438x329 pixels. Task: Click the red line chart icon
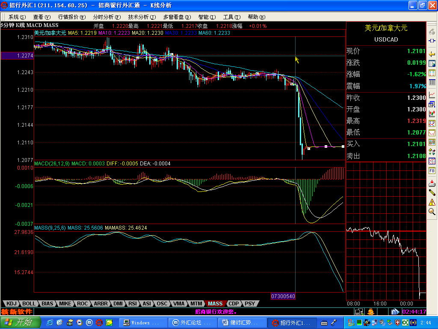tap(432, 95)
